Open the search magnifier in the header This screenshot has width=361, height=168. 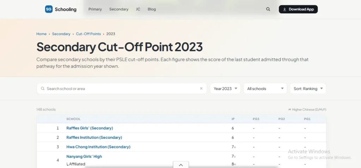tap(268, 9)
